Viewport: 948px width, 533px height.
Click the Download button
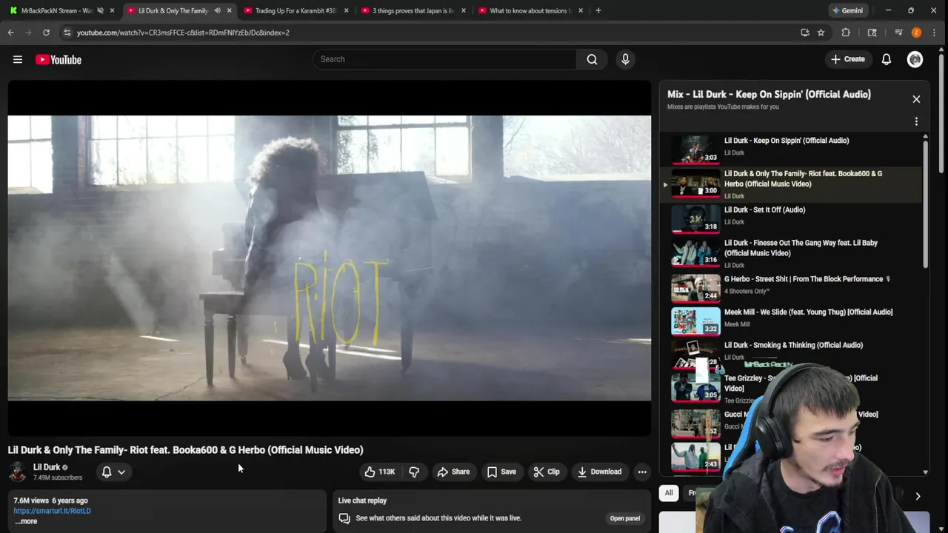coord(599,472)
